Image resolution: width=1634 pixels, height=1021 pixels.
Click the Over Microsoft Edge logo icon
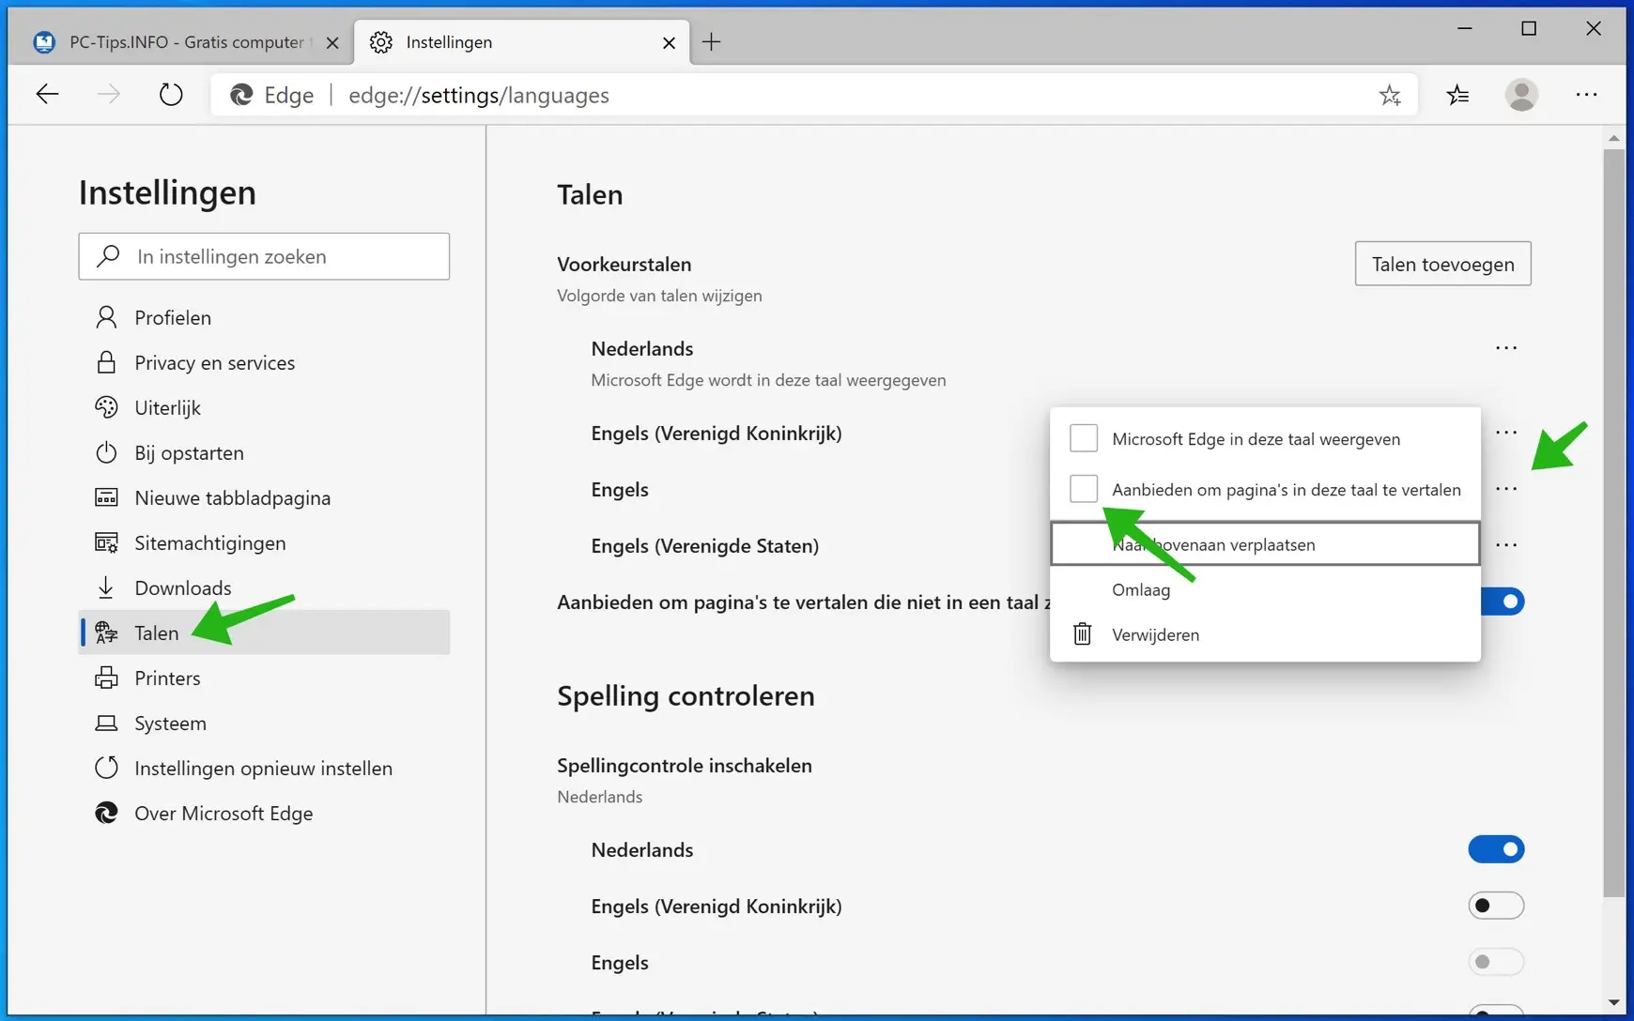[106, 813]
